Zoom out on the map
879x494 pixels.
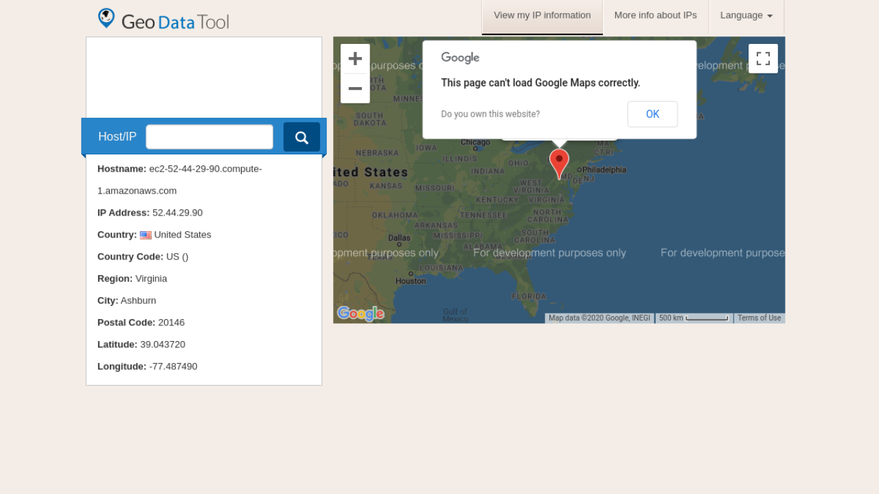pyautogui.click(x=355, y=89)
